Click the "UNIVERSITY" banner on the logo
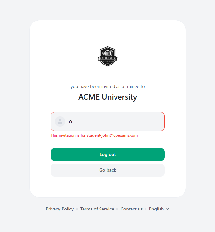215x232 pixels. [108, 58]
